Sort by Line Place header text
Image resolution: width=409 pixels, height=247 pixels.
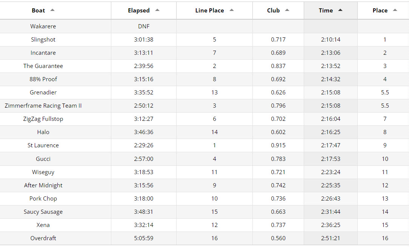tap(209, 11)
